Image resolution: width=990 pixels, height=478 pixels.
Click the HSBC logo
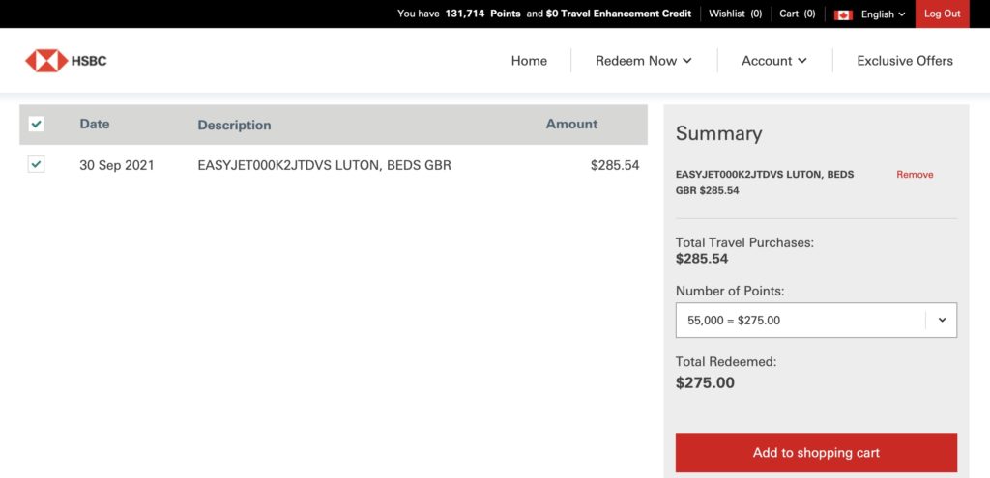click(x=66, y=61)
